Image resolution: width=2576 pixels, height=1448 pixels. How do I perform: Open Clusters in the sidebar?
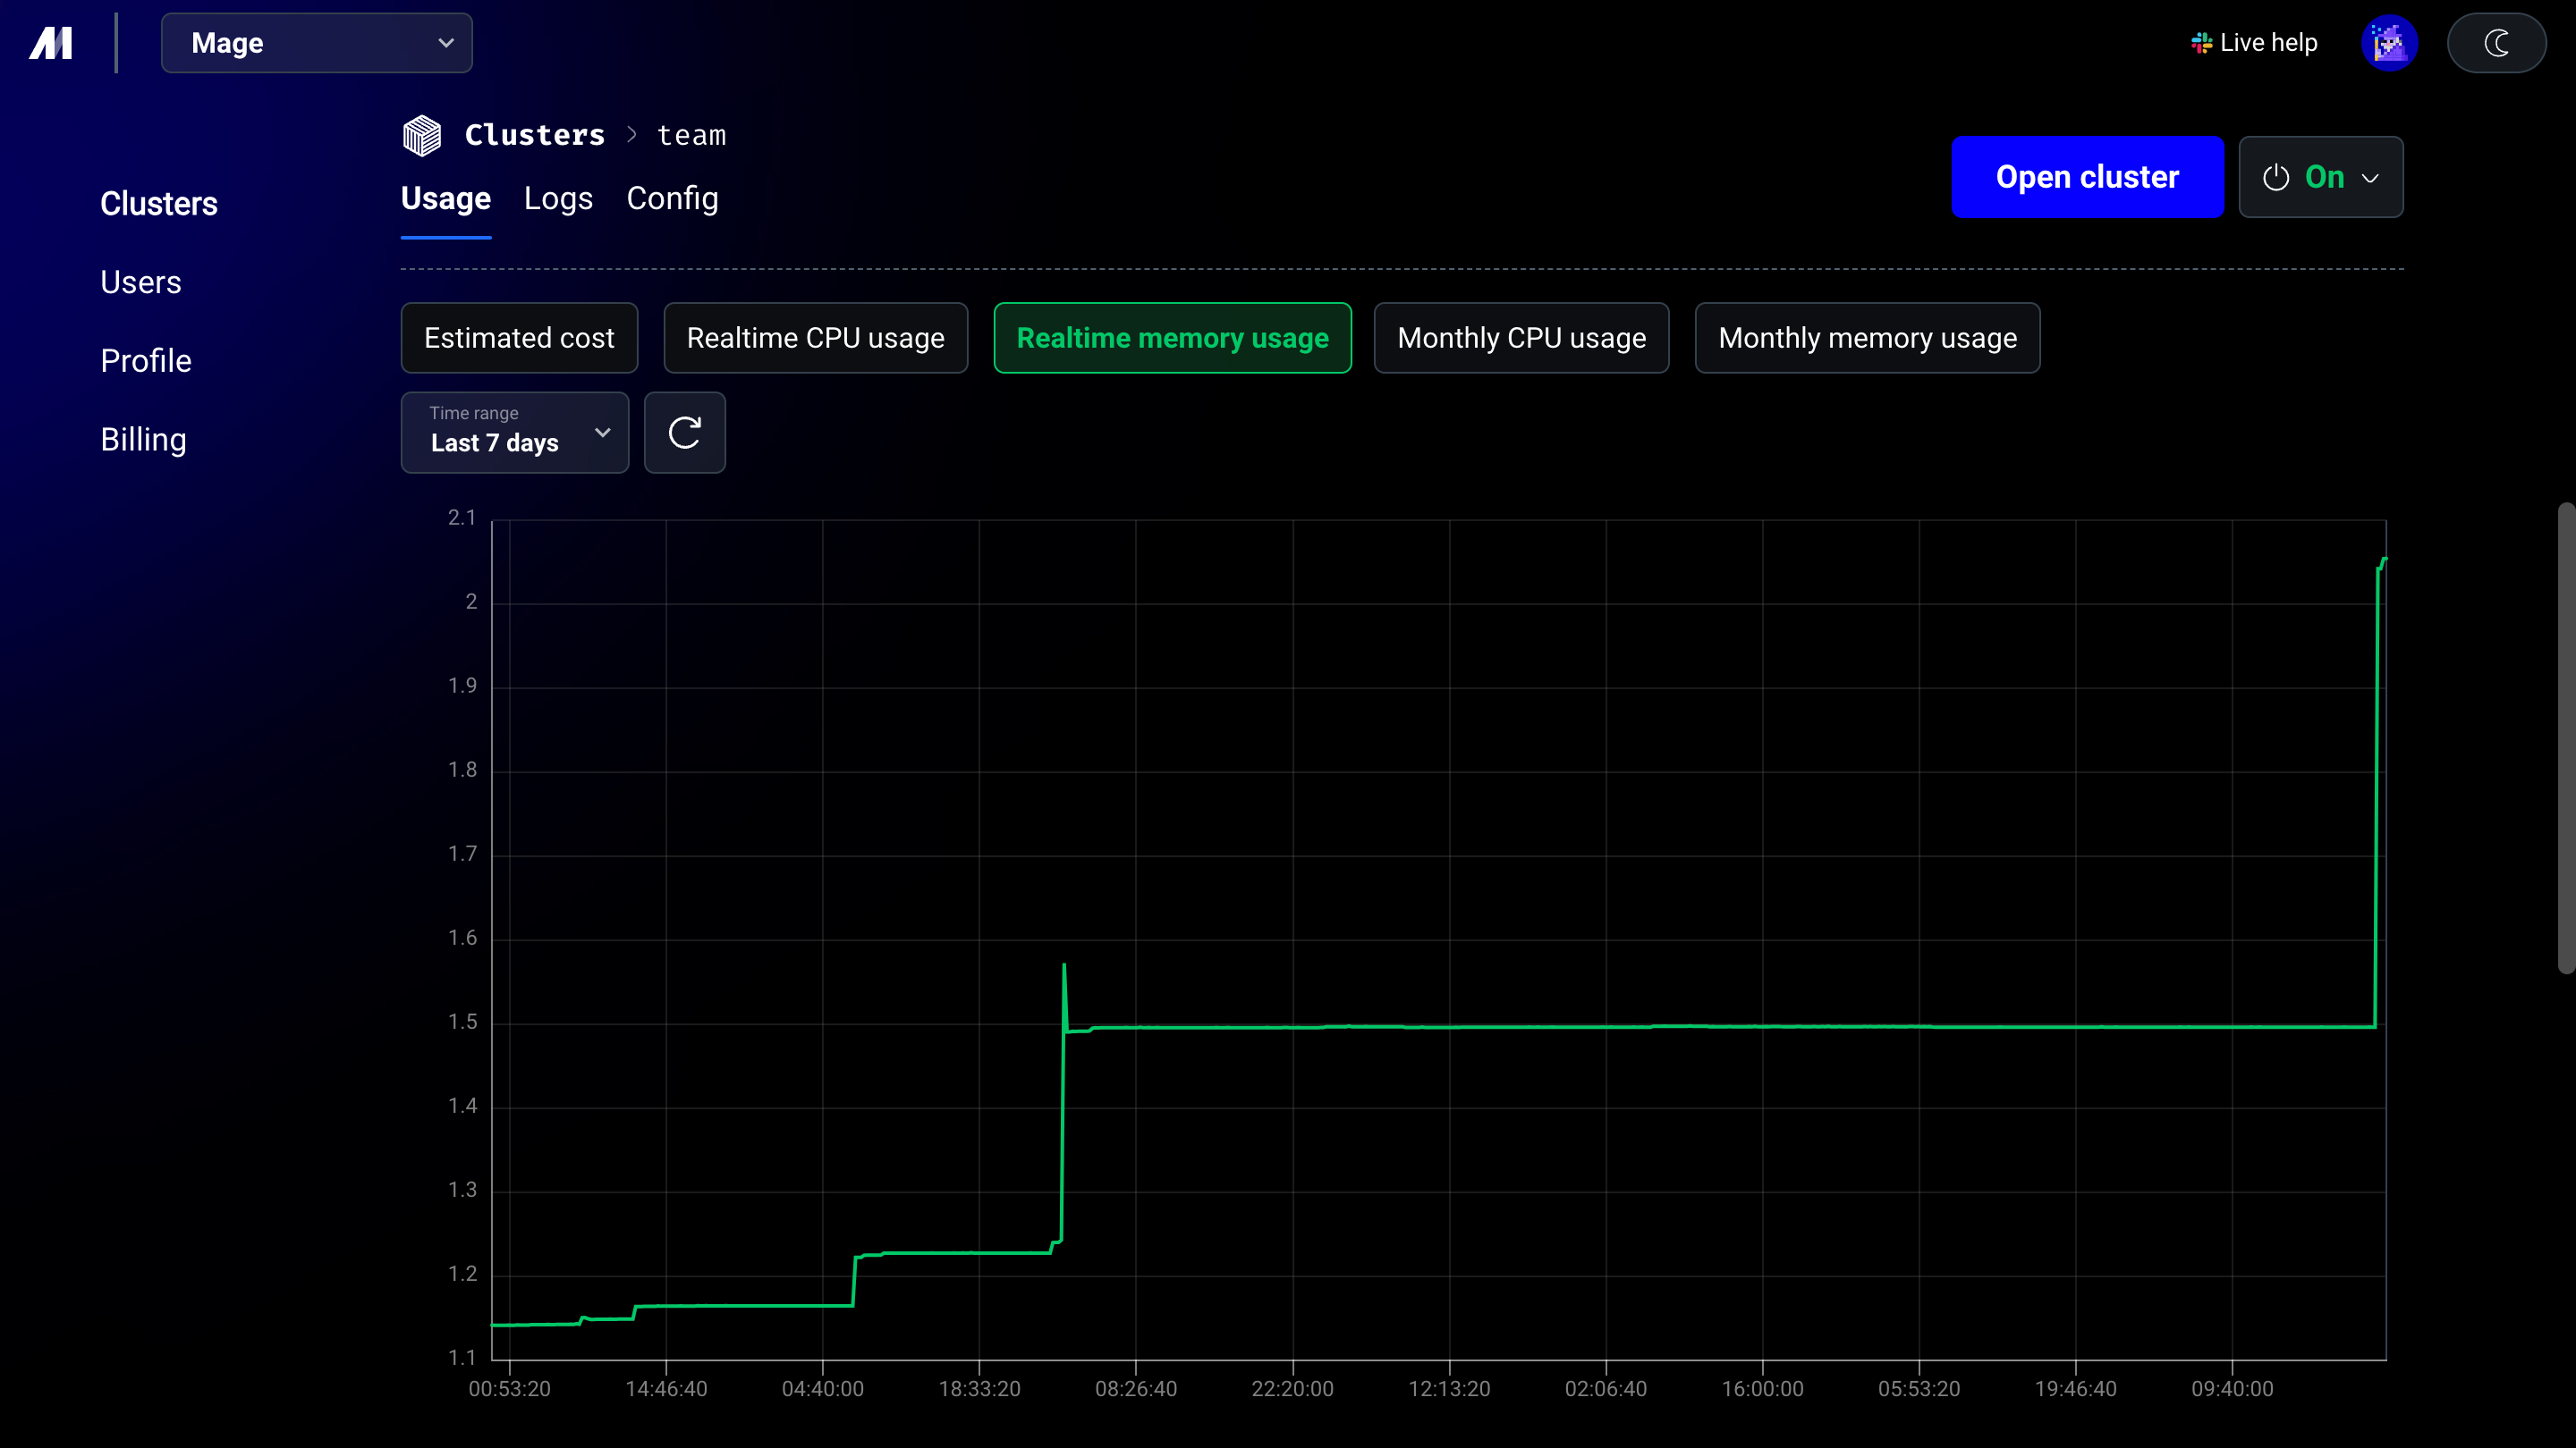(x=159, y=204)
